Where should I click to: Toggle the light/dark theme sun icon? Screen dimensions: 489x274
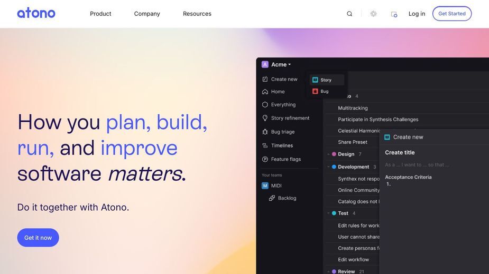coord(373,14)
